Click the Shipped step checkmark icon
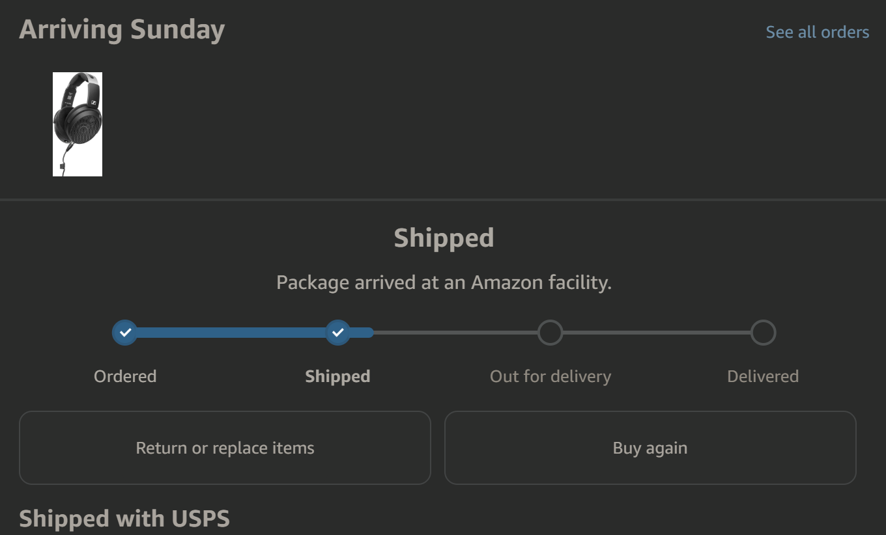 pyautogui.click(x=337, y=333)
